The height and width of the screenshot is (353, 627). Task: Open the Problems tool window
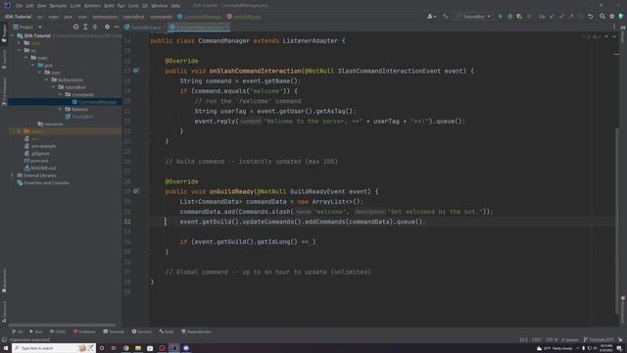(x=84, y=331)
